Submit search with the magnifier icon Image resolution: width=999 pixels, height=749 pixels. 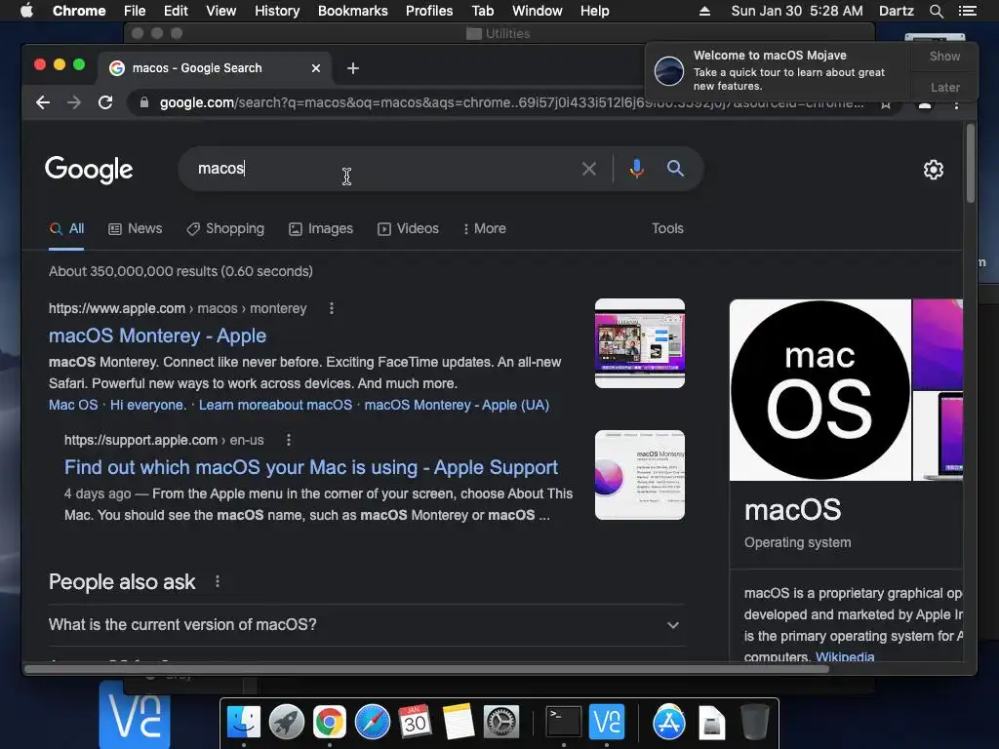tap(675, 168)
